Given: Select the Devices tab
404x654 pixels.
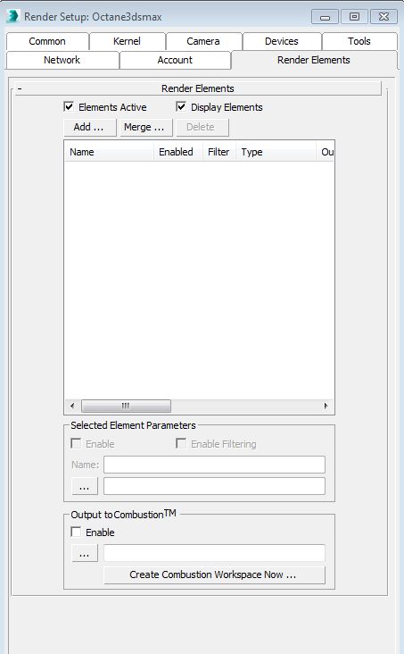Looking at the screenshot, I should click(x=282, y=41).
